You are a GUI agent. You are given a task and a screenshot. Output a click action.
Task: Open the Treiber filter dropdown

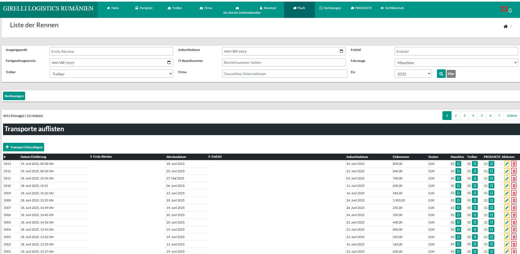(x=111, y=74)
